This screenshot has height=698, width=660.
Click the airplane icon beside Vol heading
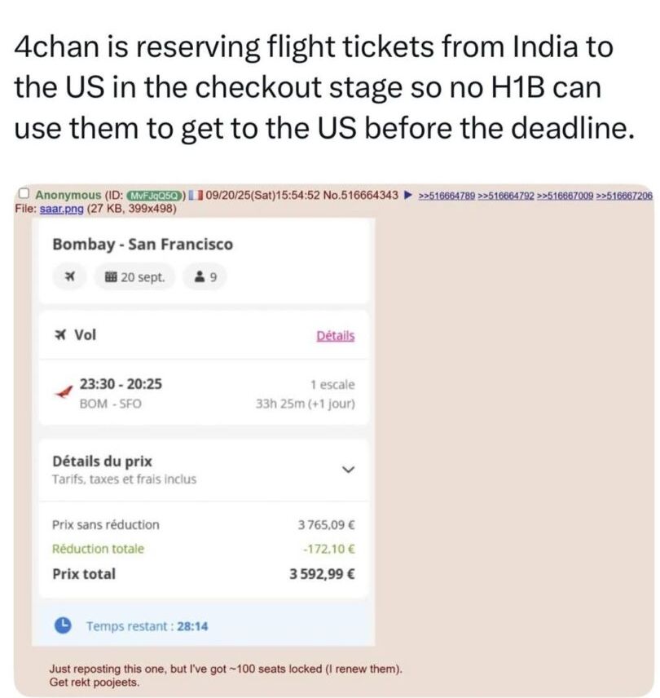point(60,334)
